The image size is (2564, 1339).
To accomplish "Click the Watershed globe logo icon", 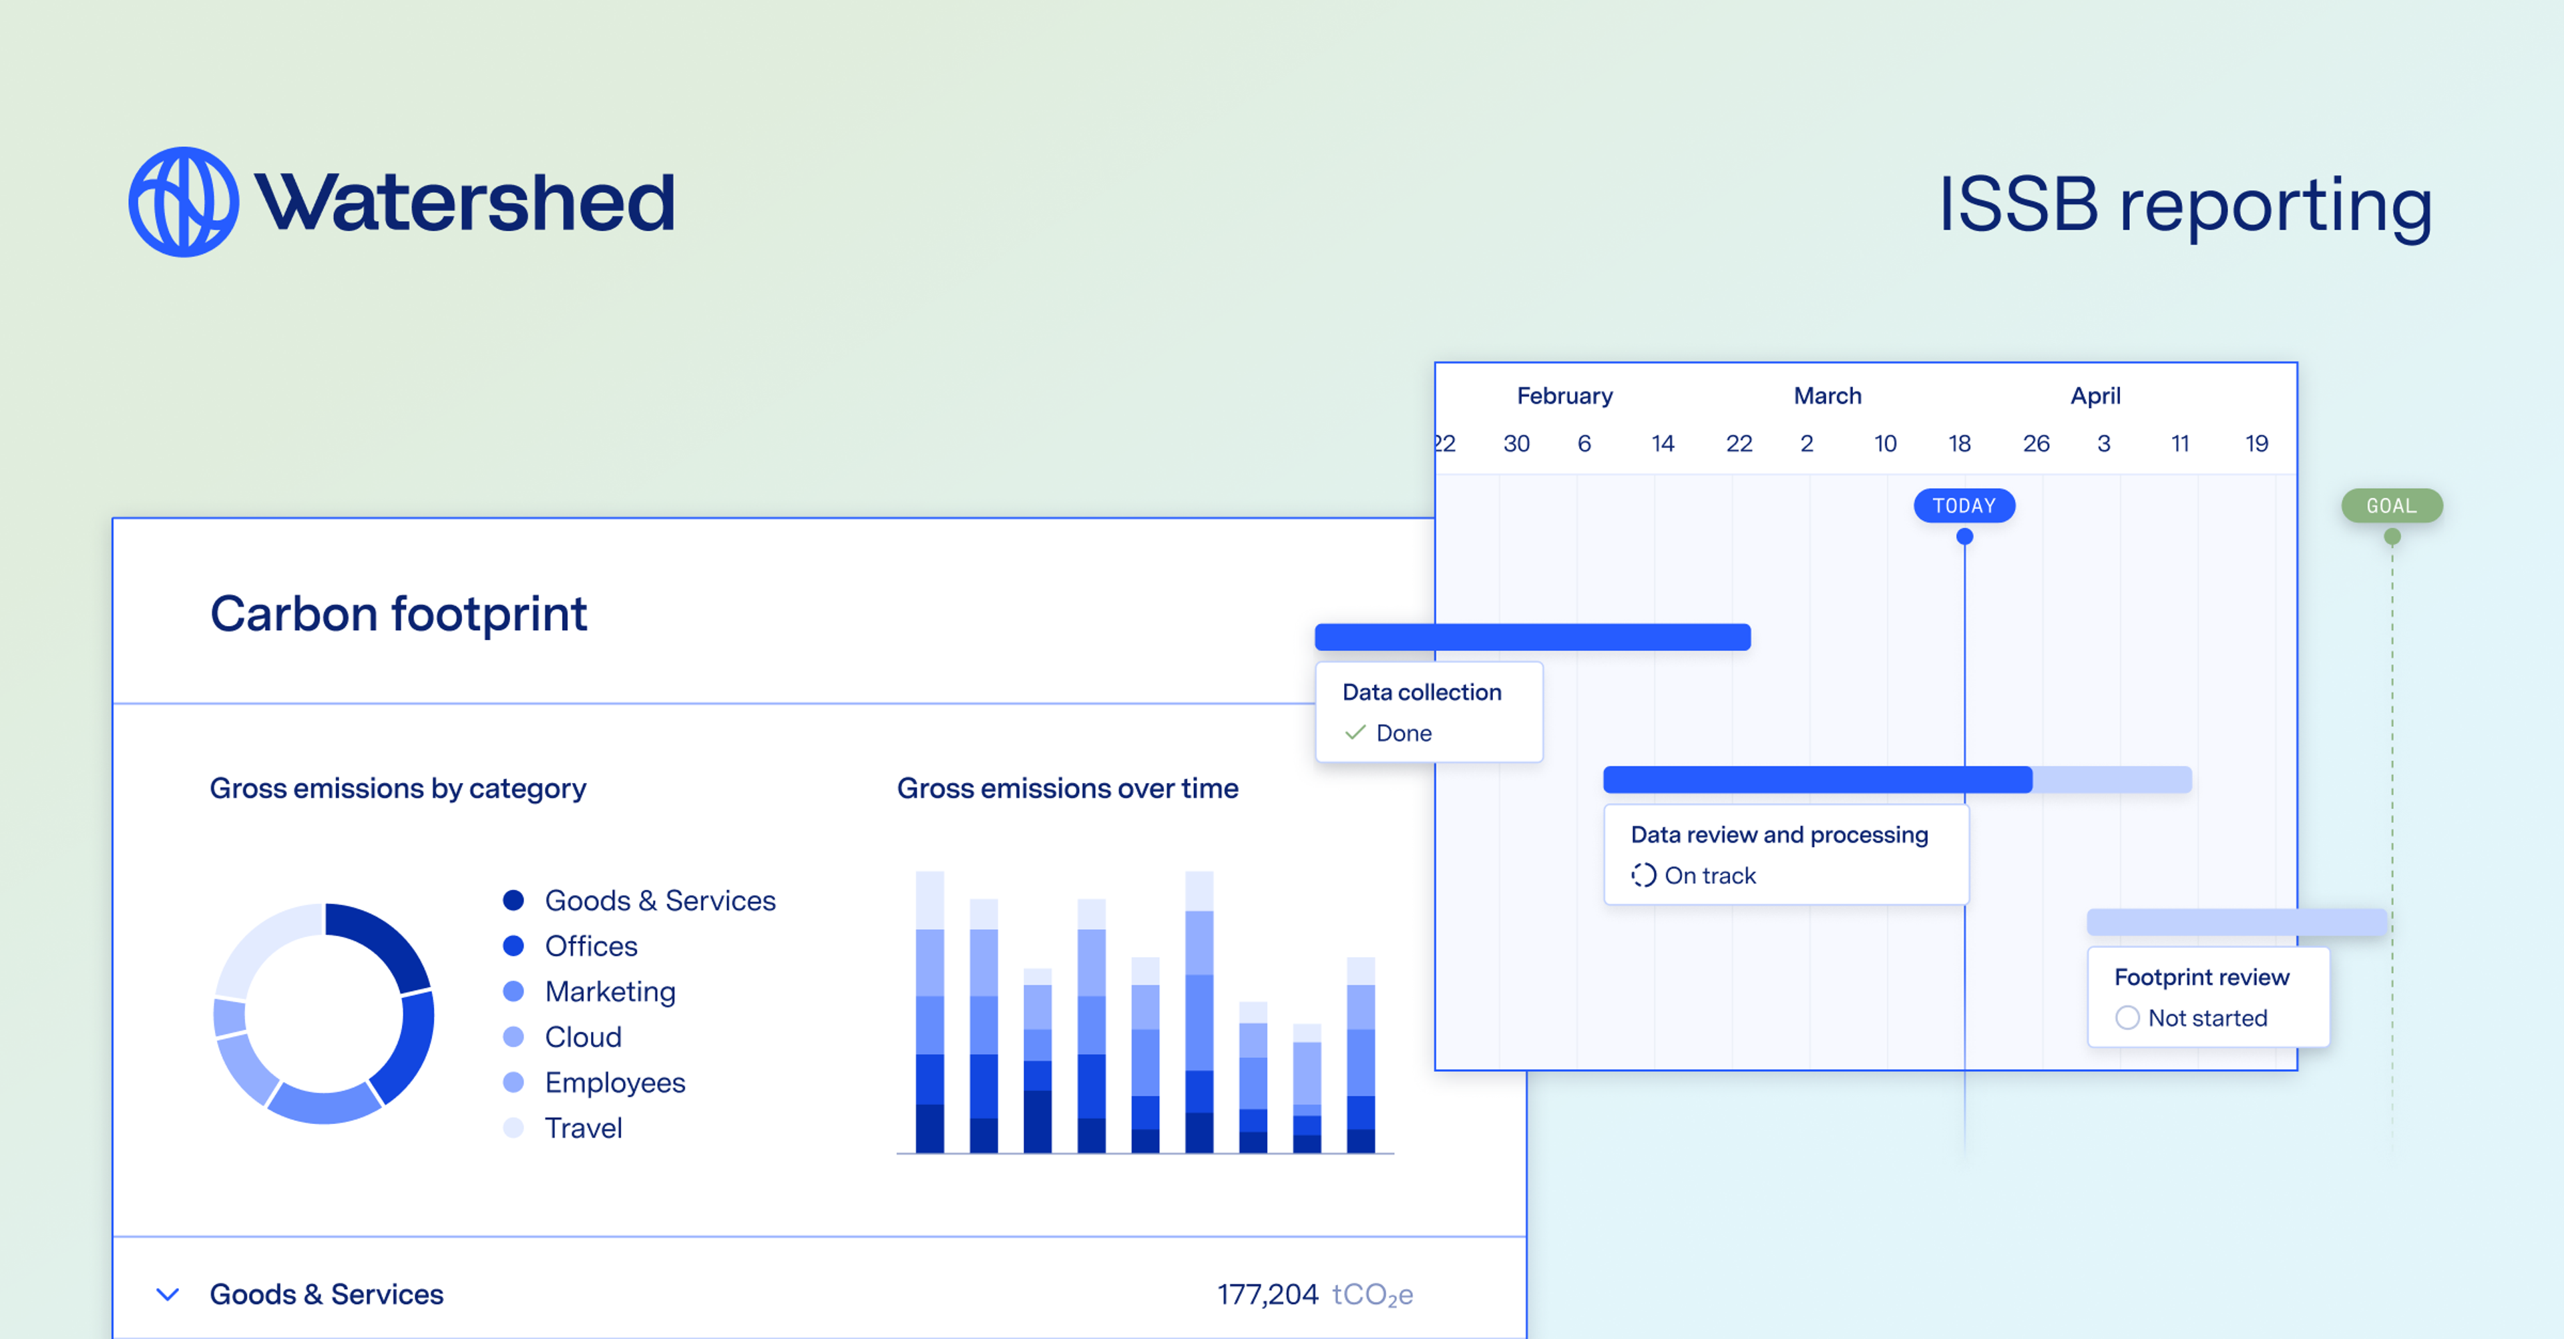I will (x=183, y=202).
